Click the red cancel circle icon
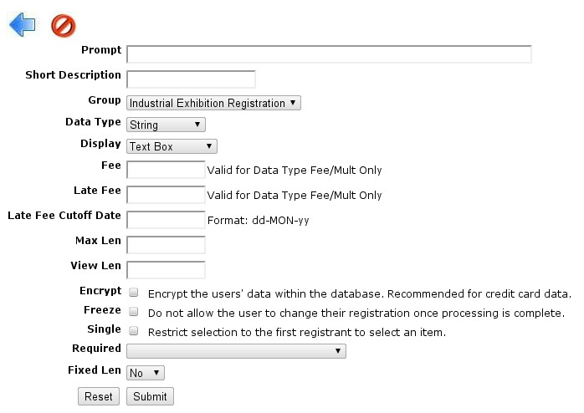 pyautogui.click(x=64, y=26)
